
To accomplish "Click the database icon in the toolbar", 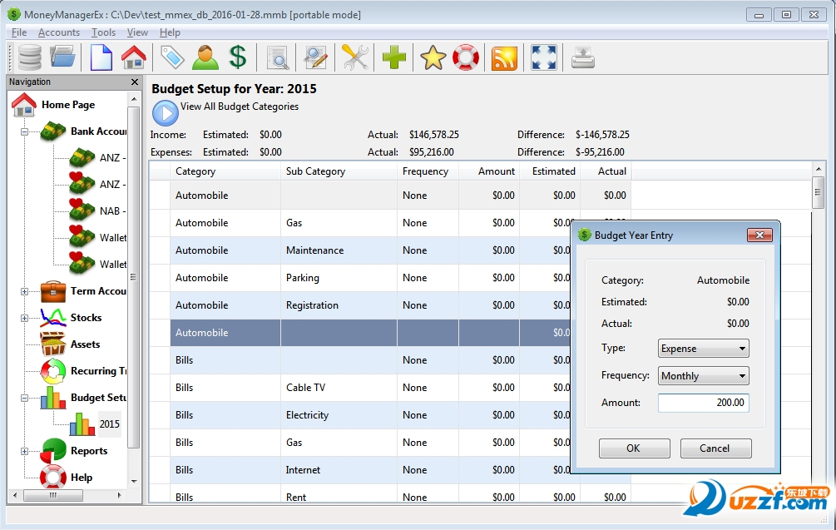I will 30,57.
